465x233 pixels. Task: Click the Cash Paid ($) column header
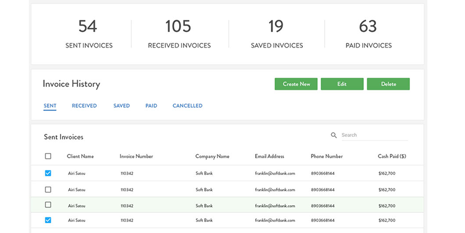pyautogui.click(x=391, y=156)
